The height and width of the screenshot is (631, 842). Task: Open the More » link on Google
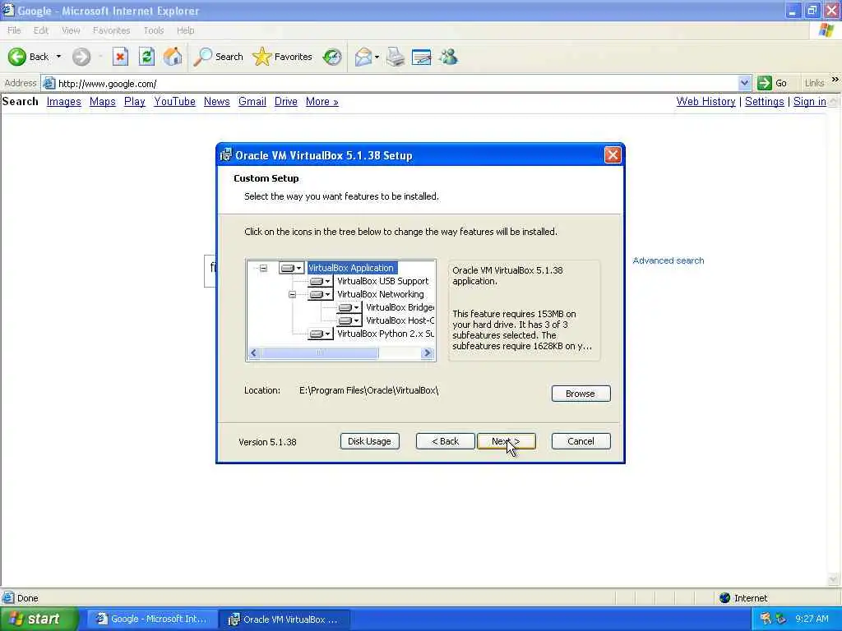(322, 101)
